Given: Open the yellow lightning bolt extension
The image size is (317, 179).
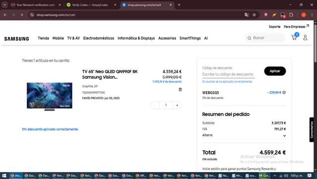Looking at the screenshot, I should [274, 15].
